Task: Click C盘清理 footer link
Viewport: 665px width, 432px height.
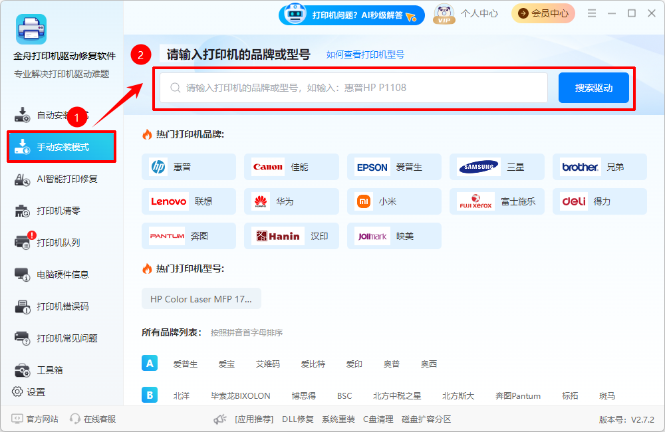Action: pos(378,419)
